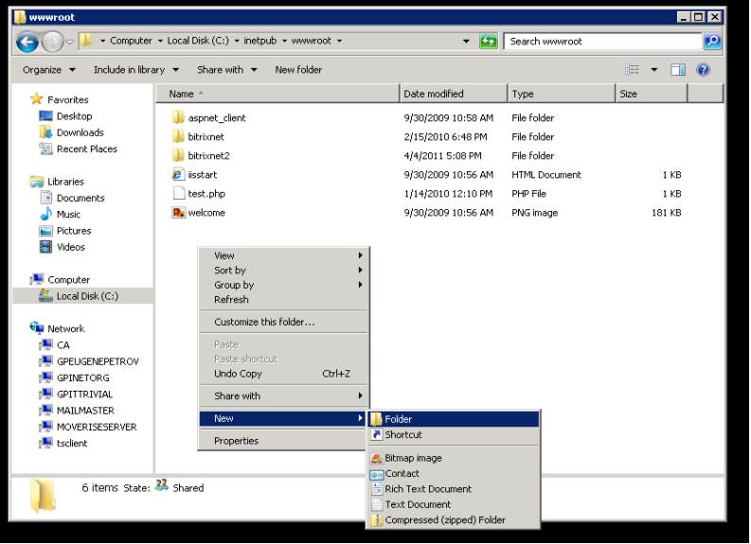This screenshot has width=751, height=544.
Task: Open Help via the question mark icon
Action: coord(703,70)
